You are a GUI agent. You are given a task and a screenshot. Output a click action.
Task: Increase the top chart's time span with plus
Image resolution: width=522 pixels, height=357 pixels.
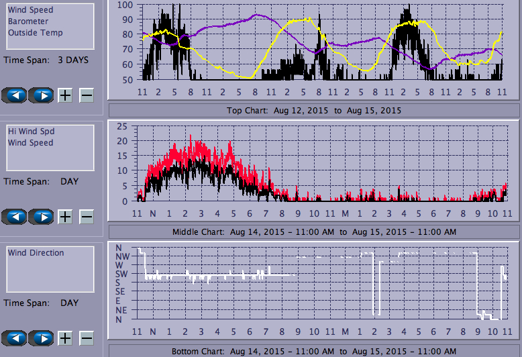point(65,95)
